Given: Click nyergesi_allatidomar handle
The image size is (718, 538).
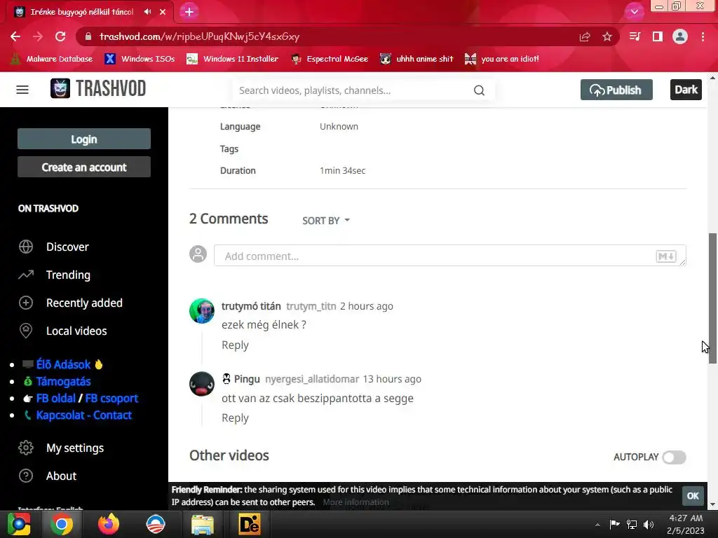Looking at the screenshot, I should pyautogui.click(x=312, y=379).
